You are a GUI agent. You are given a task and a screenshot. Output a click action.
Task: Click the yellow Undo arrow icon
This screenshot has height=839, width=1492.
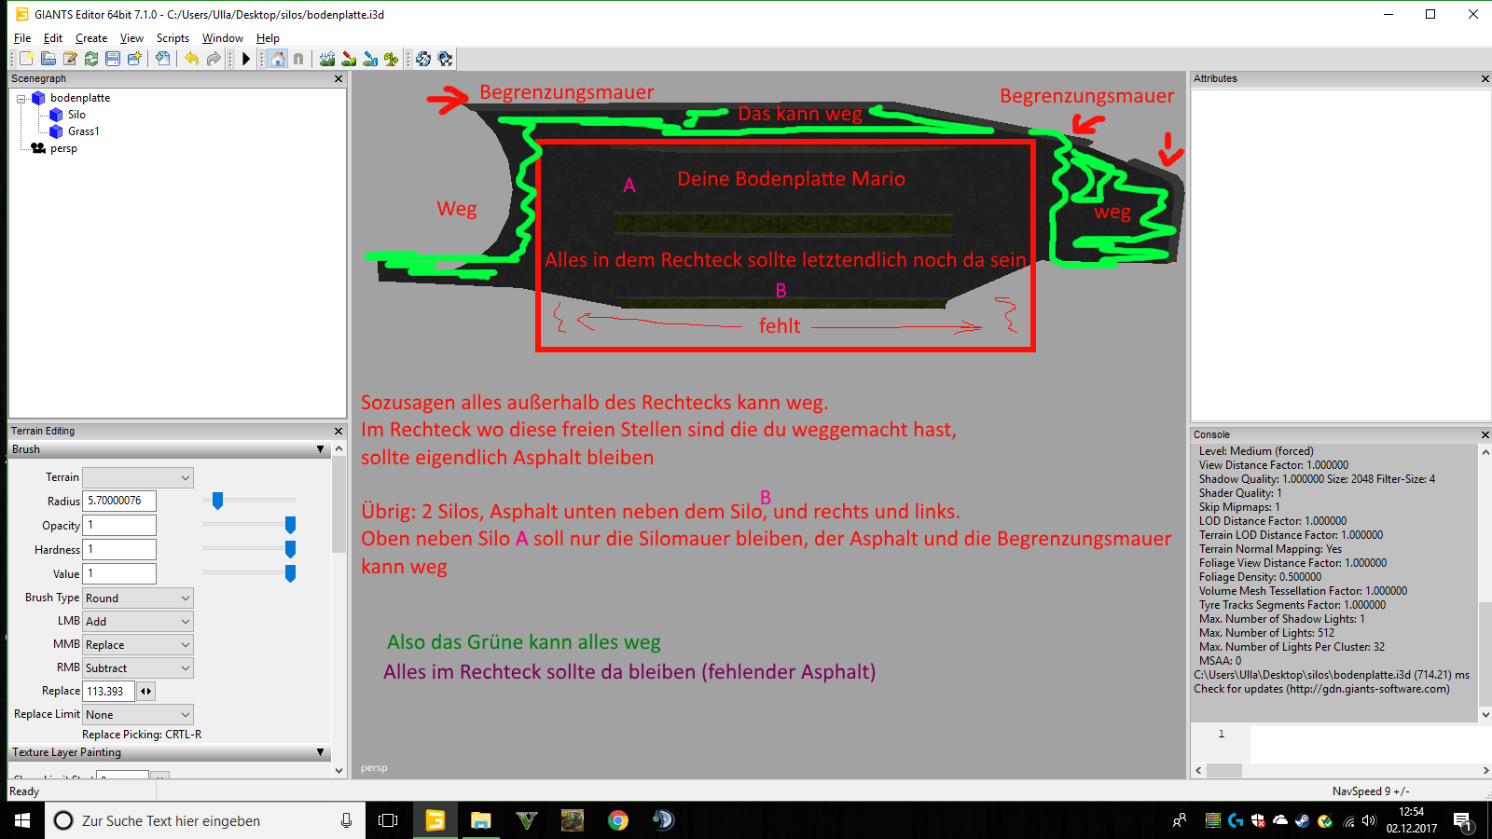[191, 59]
